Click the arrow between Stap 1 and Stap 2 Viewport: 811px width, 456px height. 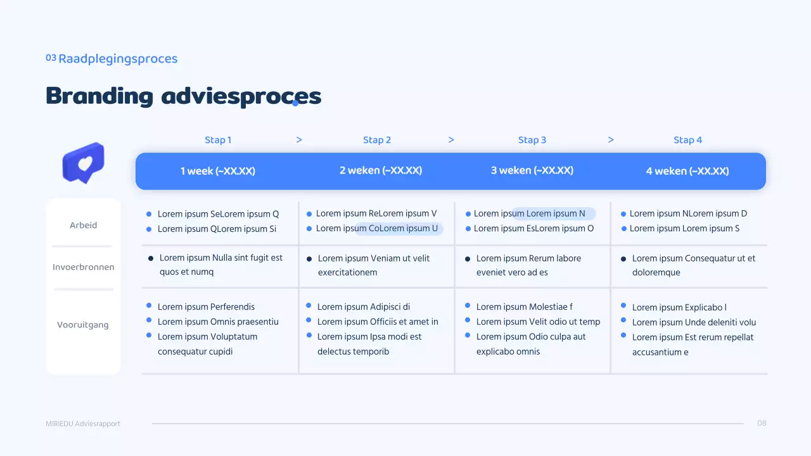click(299, 140)
